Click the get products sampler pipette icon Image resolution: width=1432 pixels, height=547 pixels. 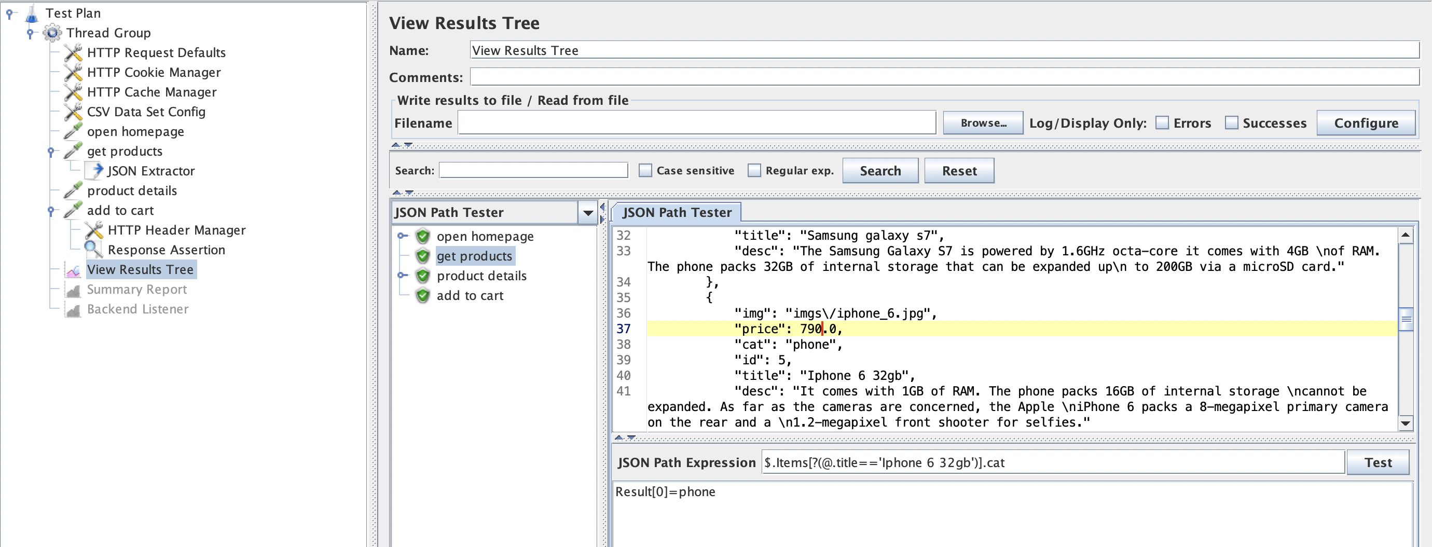(x=73, y=151)
